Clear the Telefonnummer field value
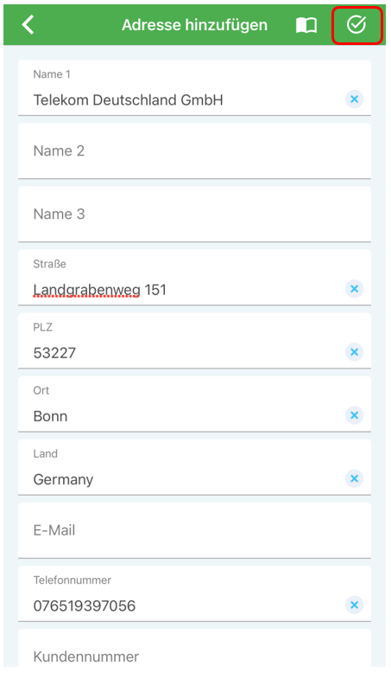This screenshot has height=673, width=391. point(354,606)
